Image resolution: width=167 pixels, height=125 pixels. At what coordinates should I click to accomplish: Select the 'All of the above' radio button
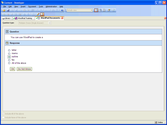click(9, 63)
